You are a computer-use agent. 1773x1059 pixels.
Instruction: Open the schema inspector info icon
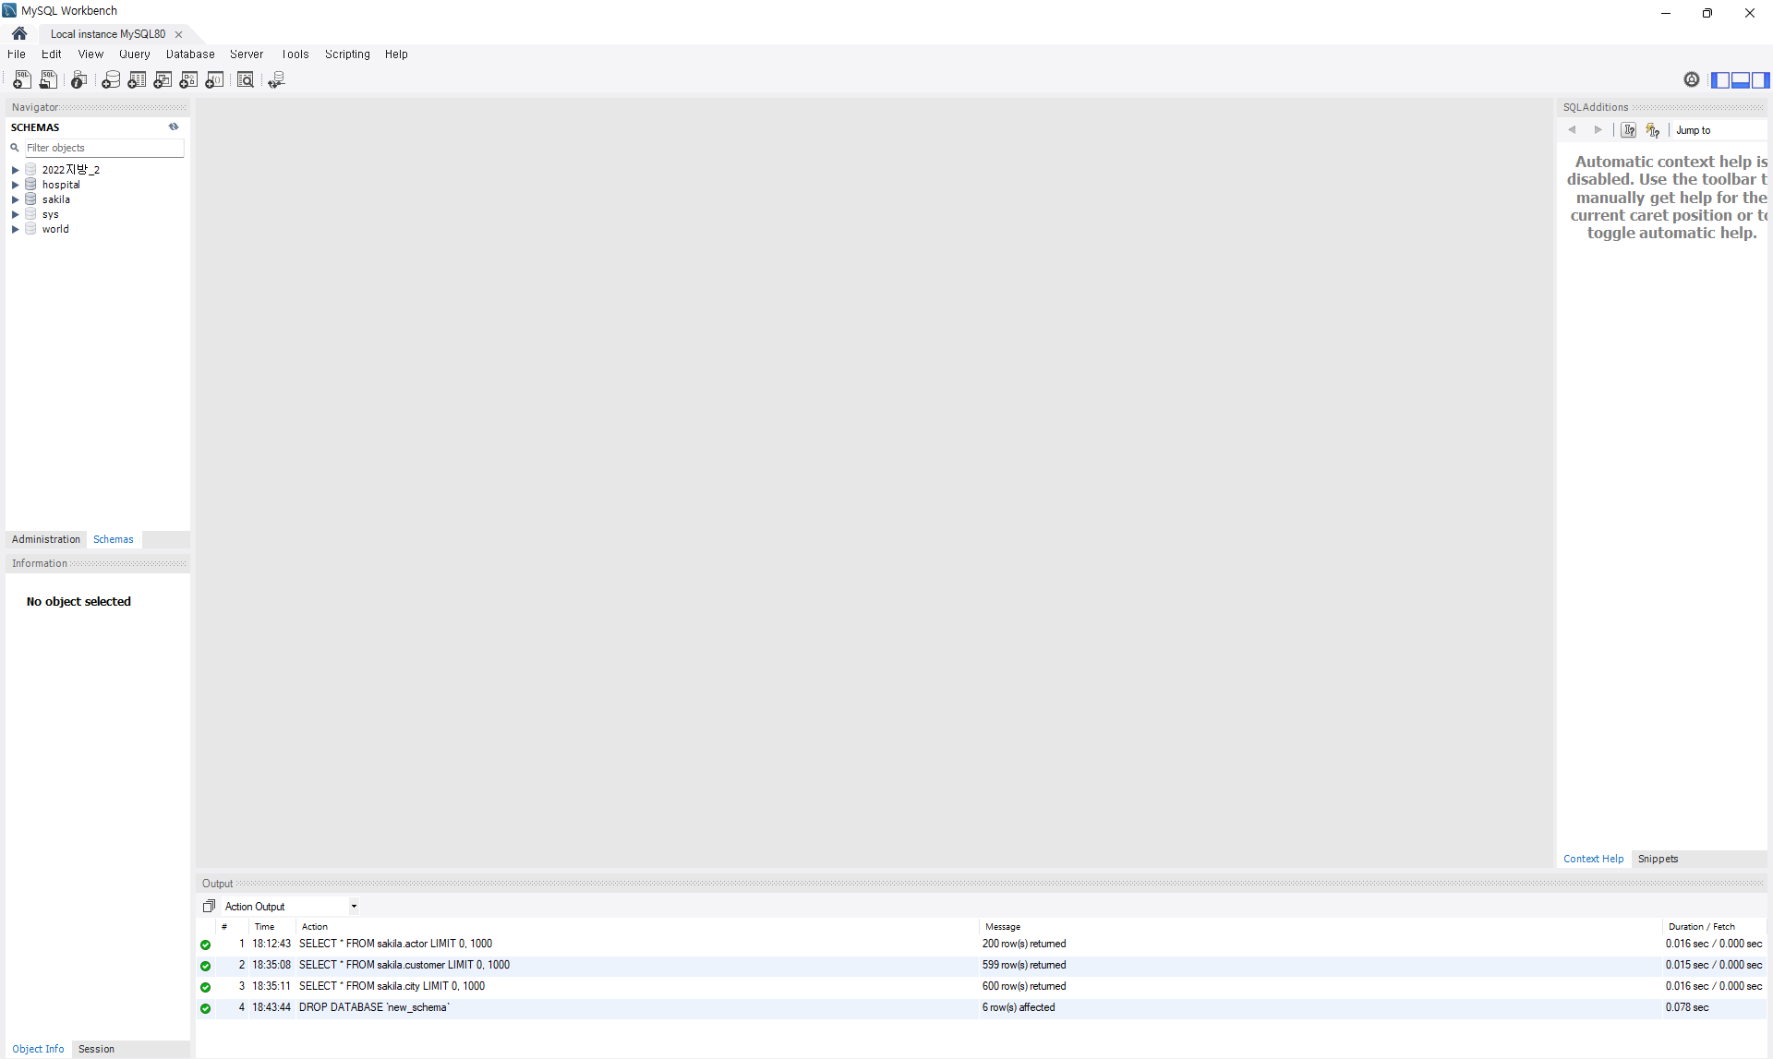pos(79,80)
